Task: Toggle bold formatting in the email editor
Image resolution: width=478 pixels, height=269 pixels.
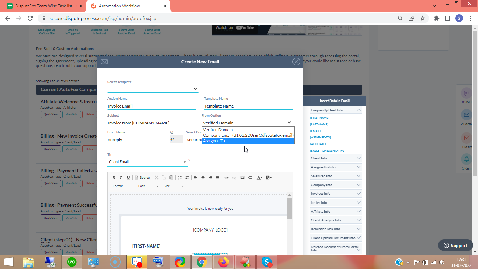Action: coord(114,177)
